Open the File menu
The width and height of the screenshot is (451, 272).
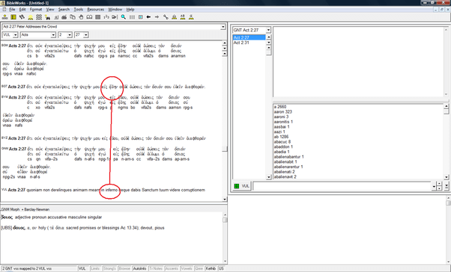coord(12,10)
